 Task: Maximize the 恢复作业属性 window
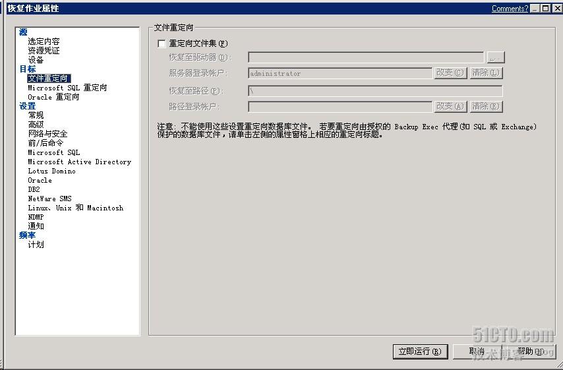(x=545, y=9)
